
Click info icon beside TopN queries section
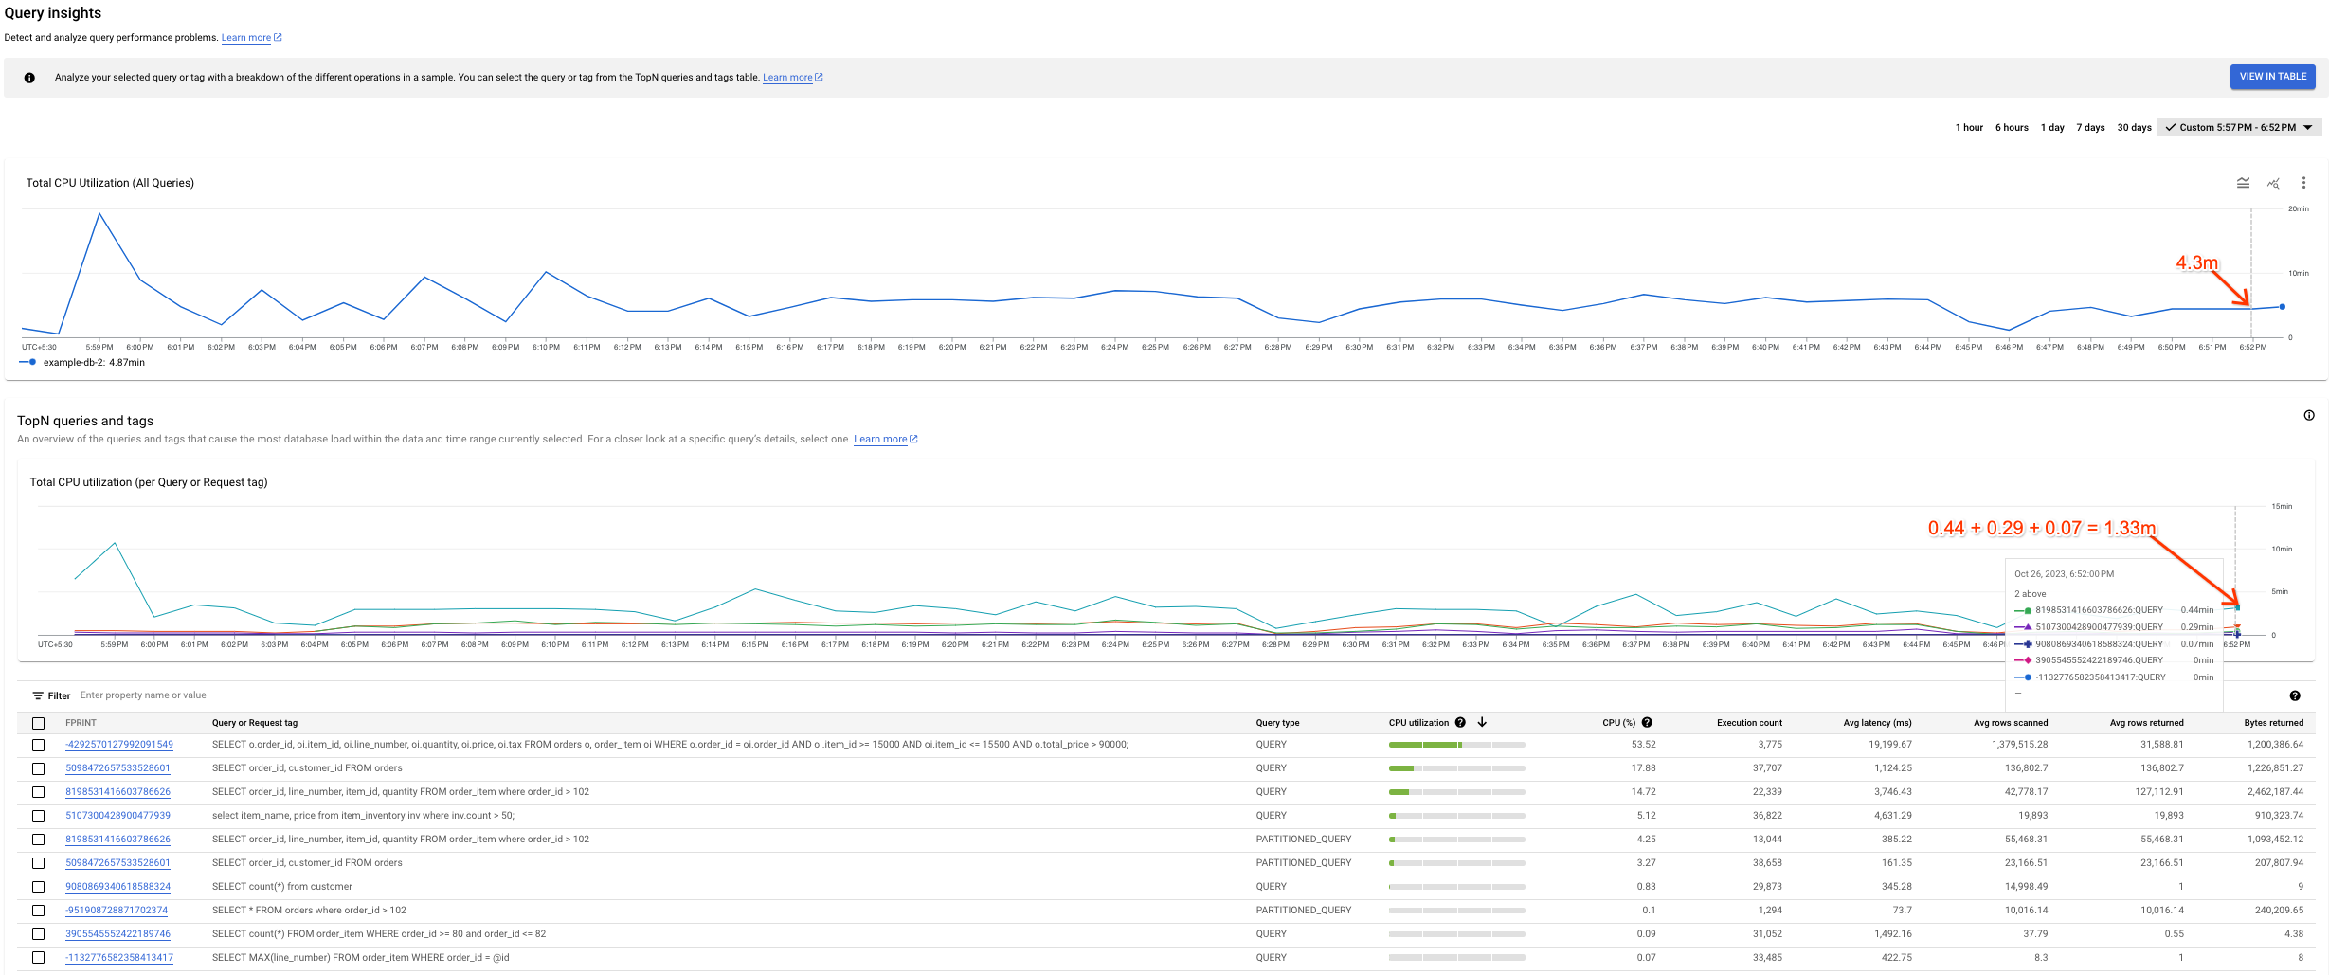[2309, 415]
